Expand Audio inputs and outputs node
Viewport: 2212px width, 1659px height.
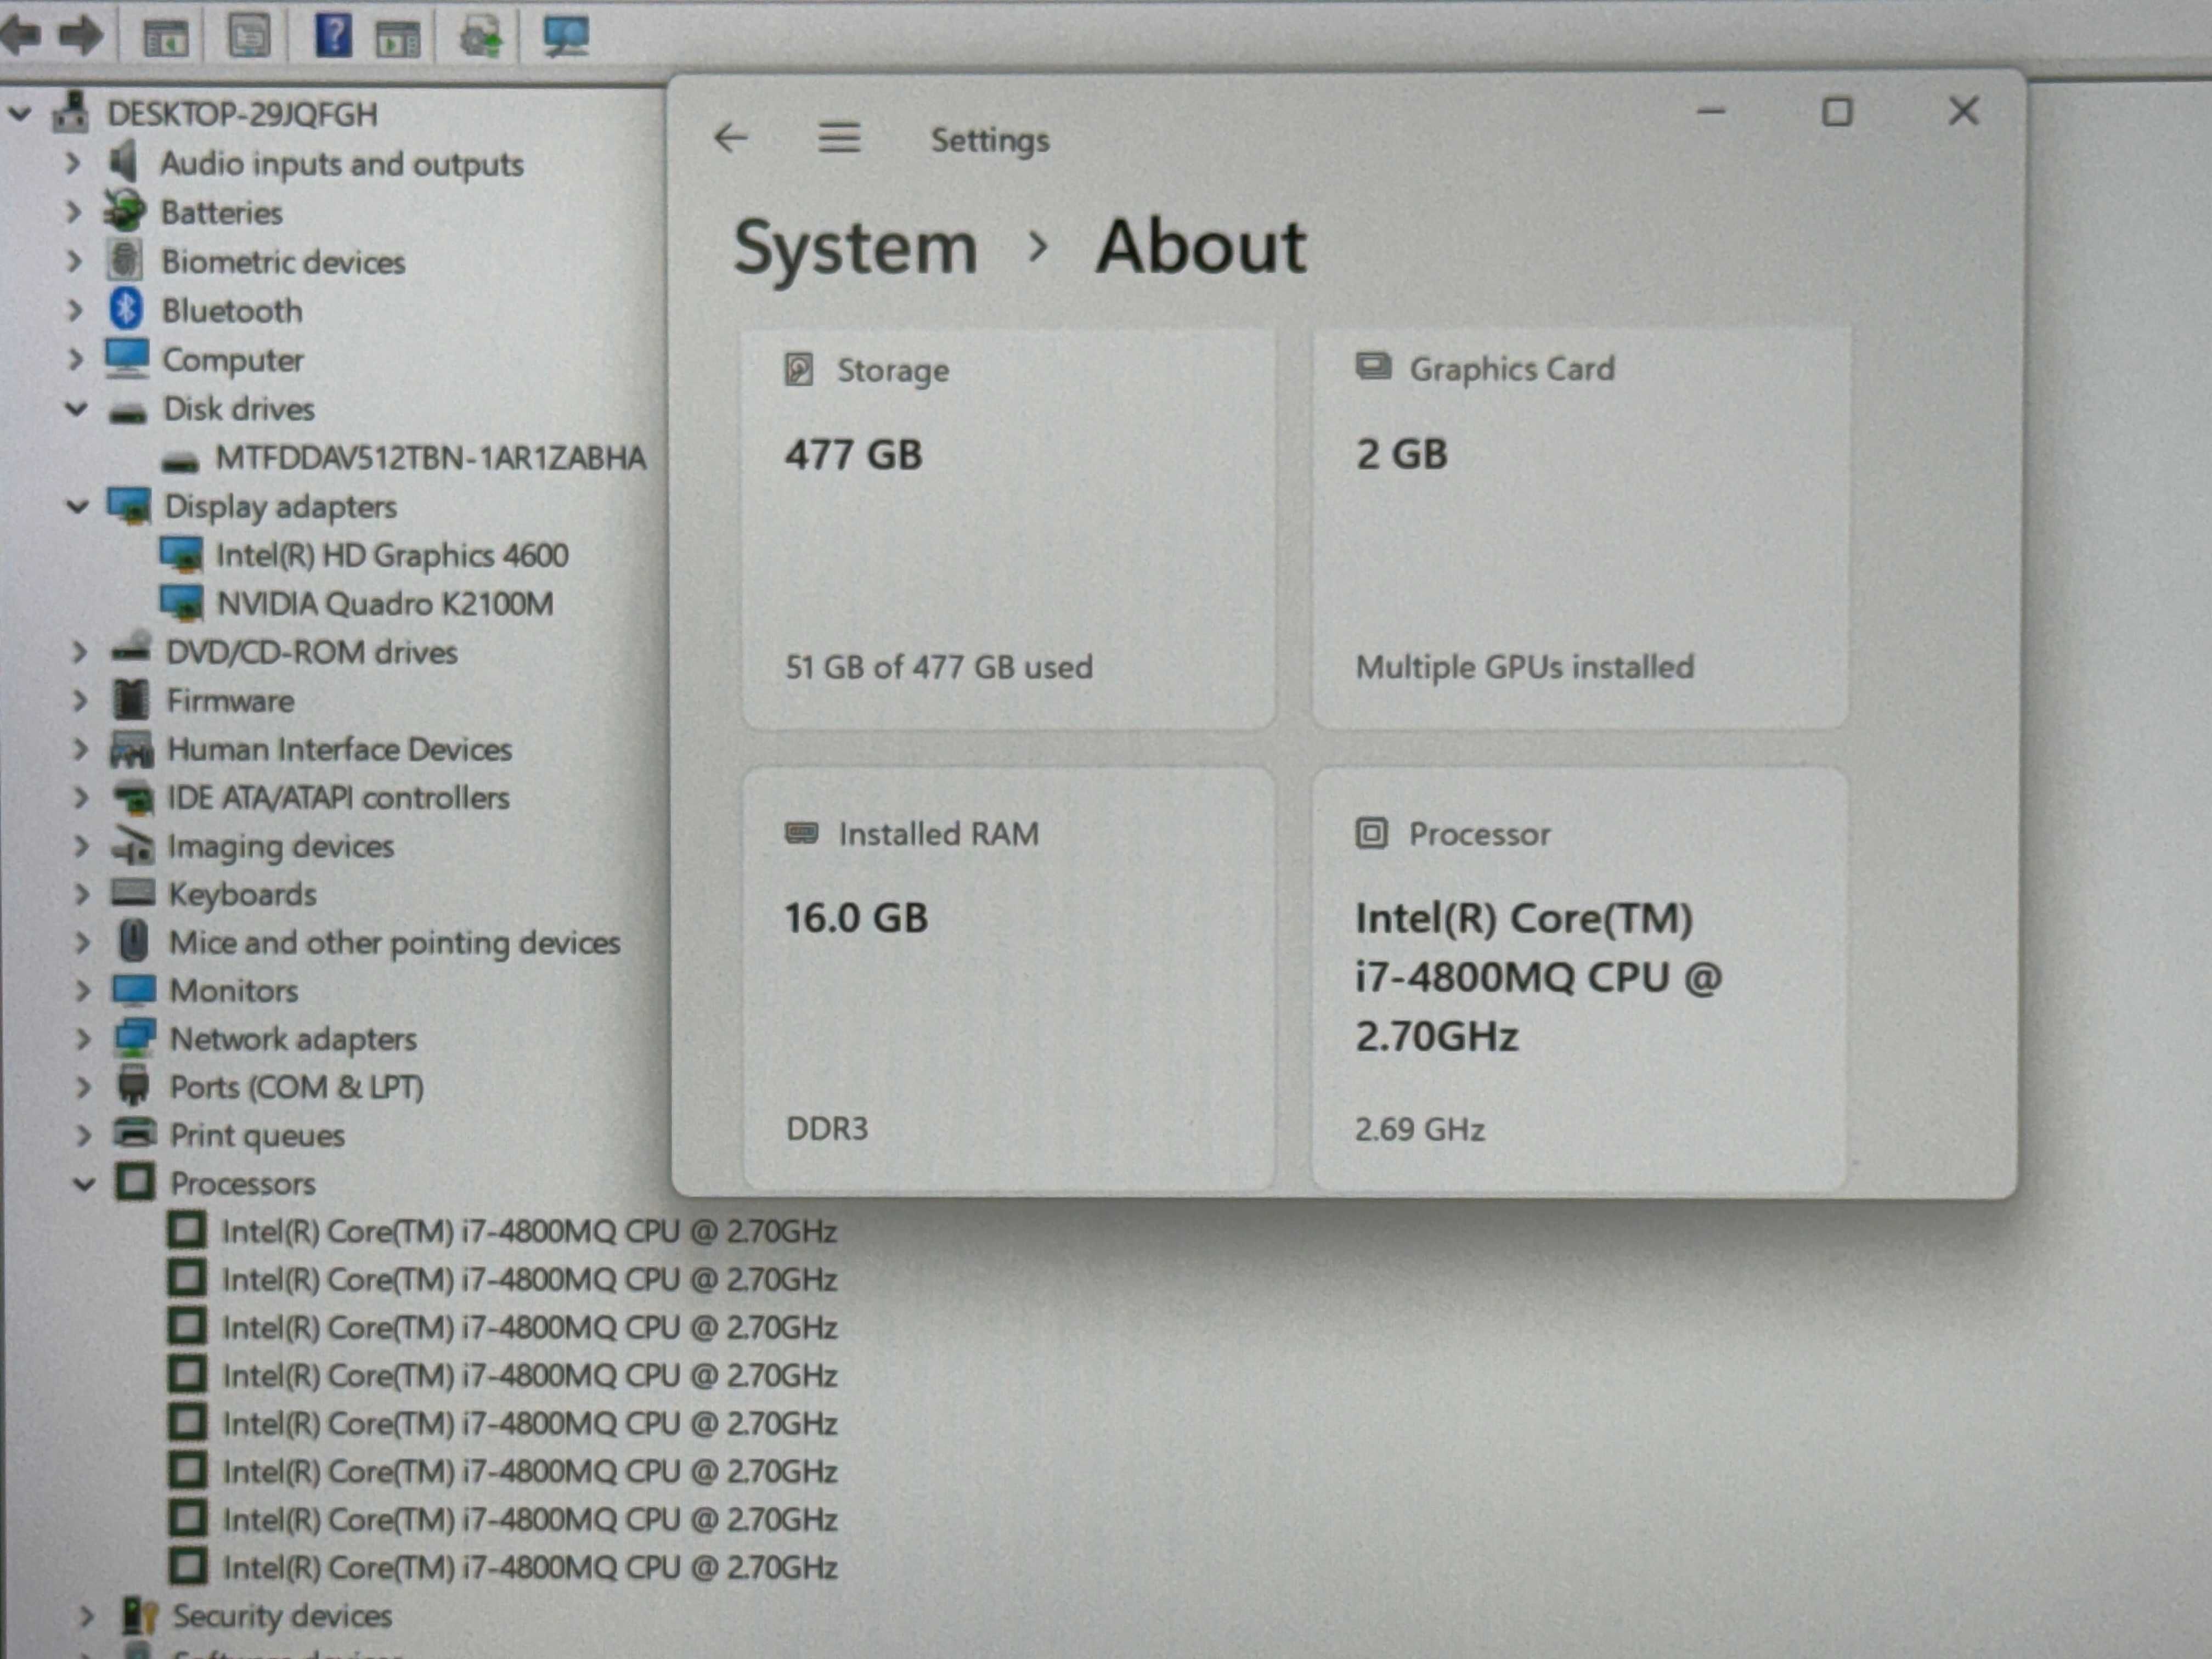click(73, 162)
